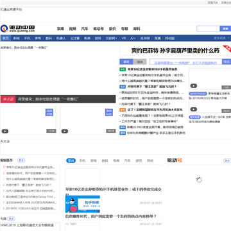Click the eye view-count icon beside 1051
231x231 pixels.
point(67,224)
